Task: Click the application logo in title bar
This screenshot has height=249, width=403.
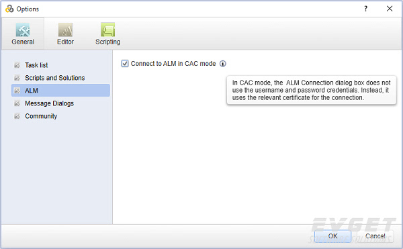Action: [x=9, y=9]
